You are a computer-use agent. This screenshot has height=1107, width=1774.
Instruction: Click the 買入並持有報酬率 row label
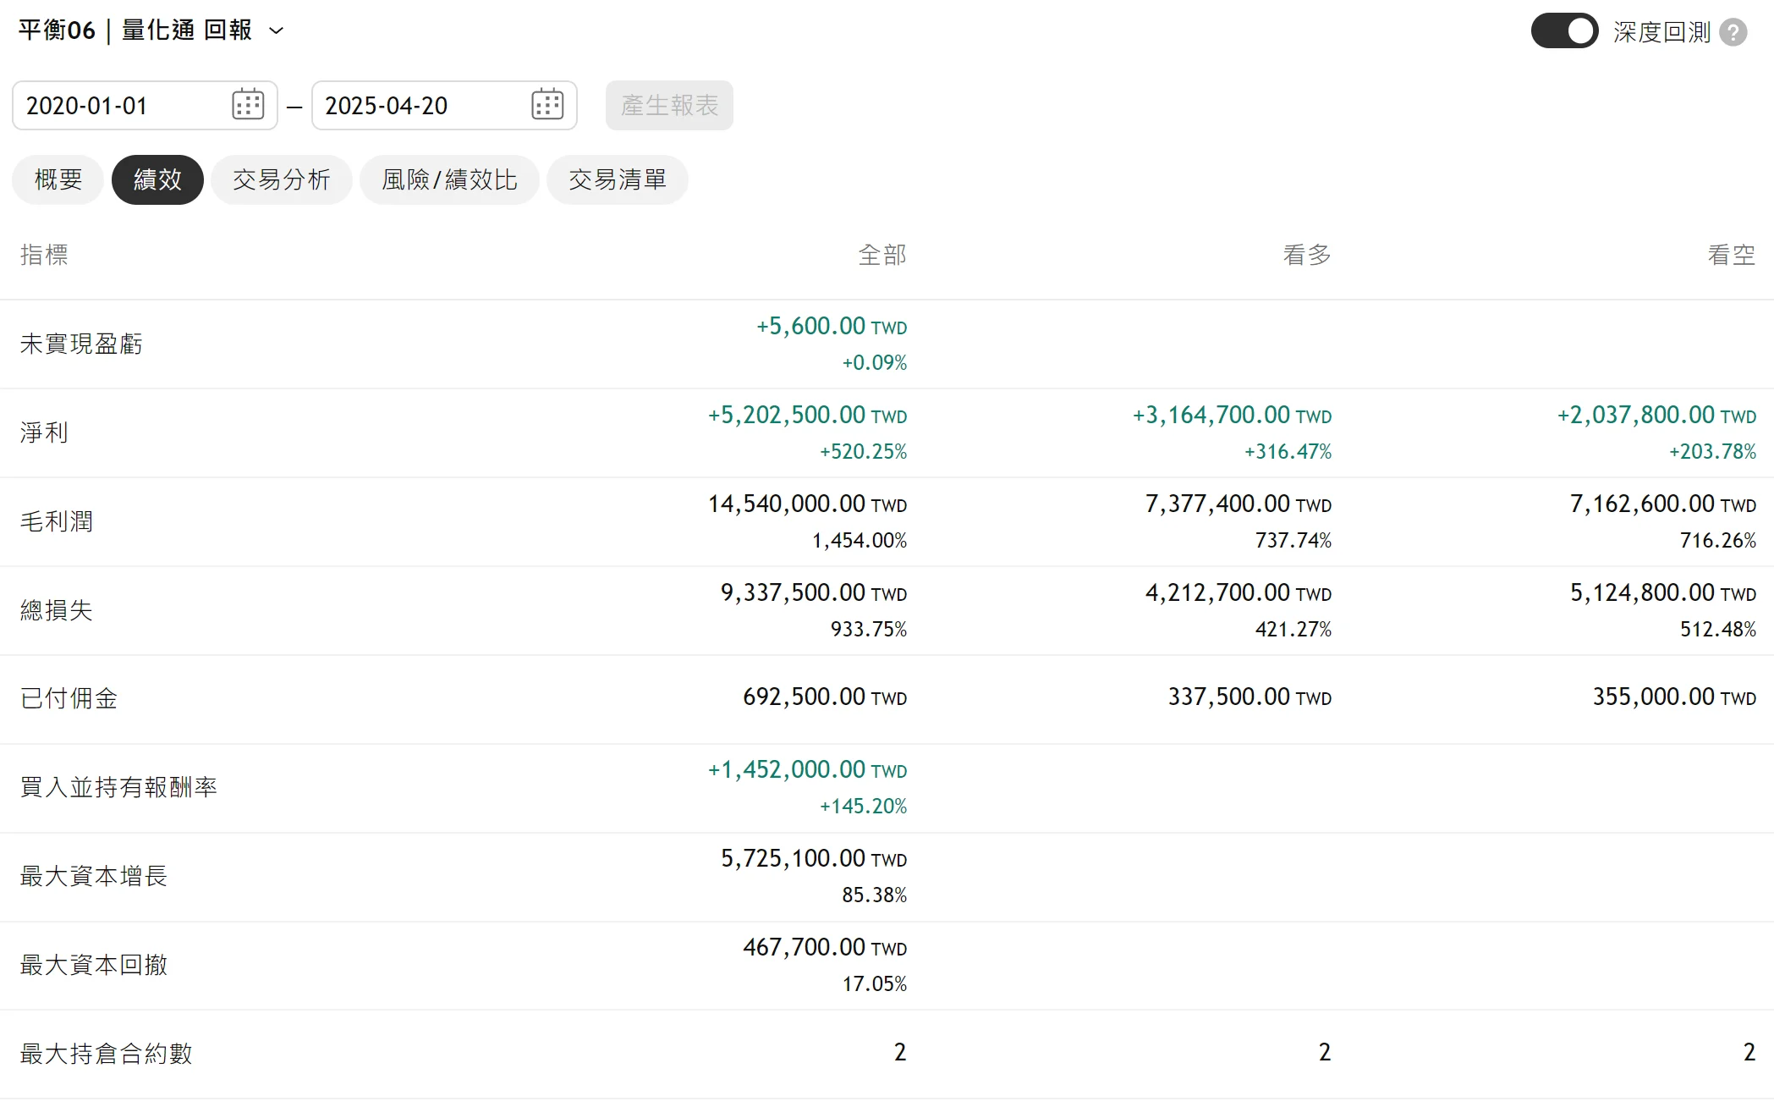118,787
